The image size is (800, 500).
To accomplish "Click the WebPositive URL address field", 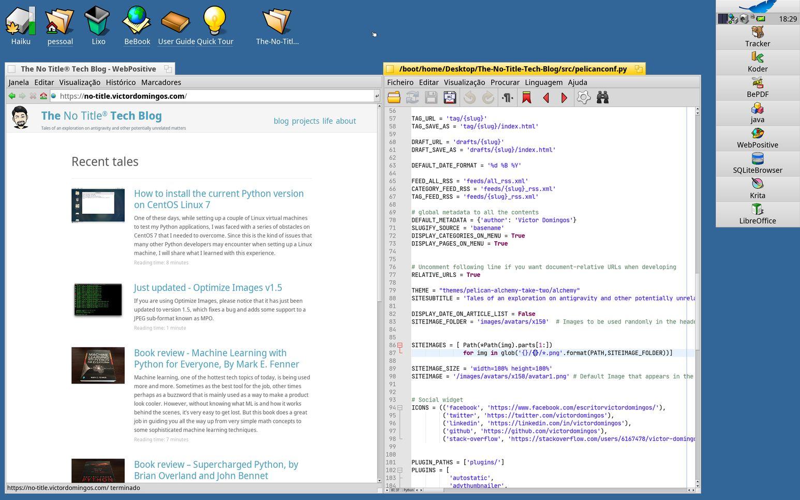I will 217,96.
